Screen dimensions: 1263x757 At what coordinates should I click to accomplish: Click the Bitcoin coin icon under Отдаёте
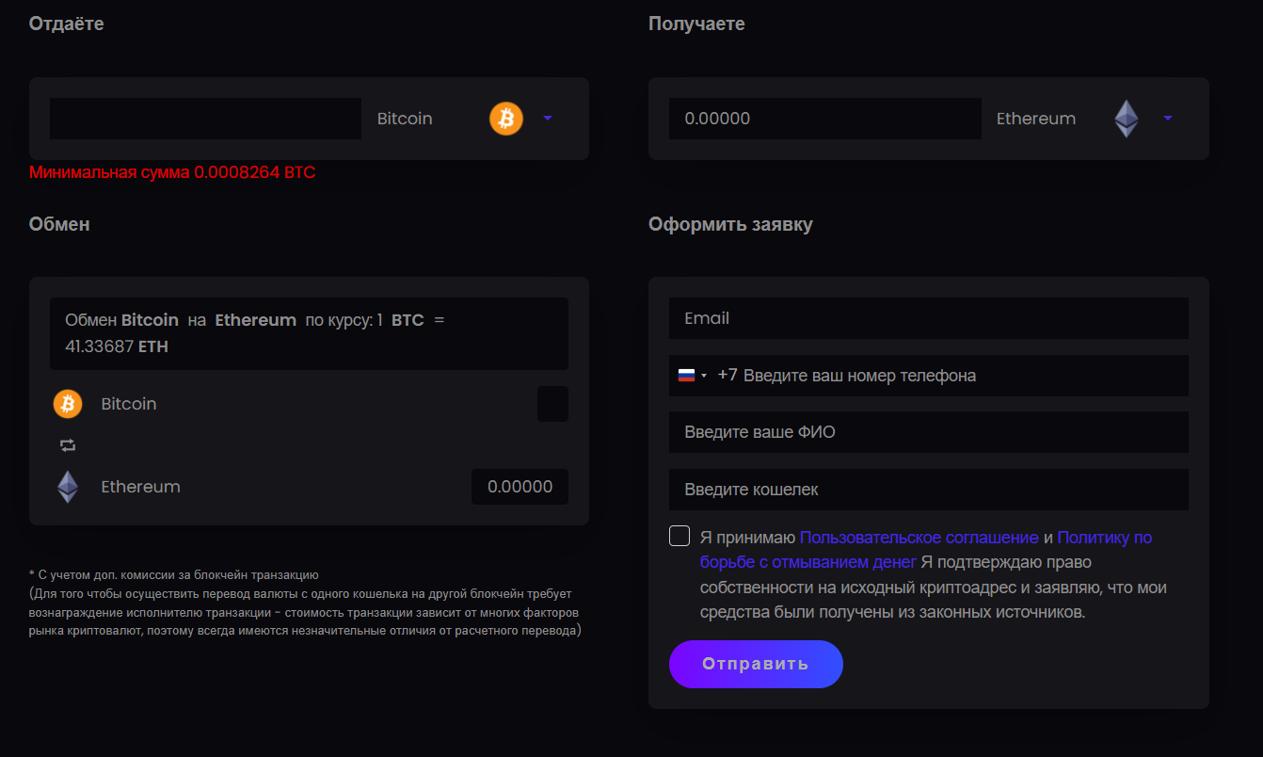(x=505, y=119)
